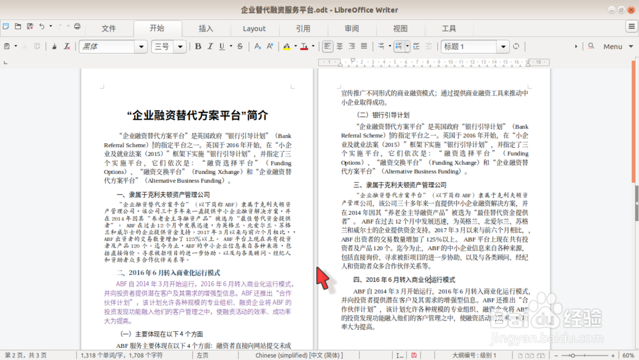This screenshot has height=360, width=639.
Task: Expand underline style dropdown arrow
Action: pyautogui.click(x=231, y=47)
